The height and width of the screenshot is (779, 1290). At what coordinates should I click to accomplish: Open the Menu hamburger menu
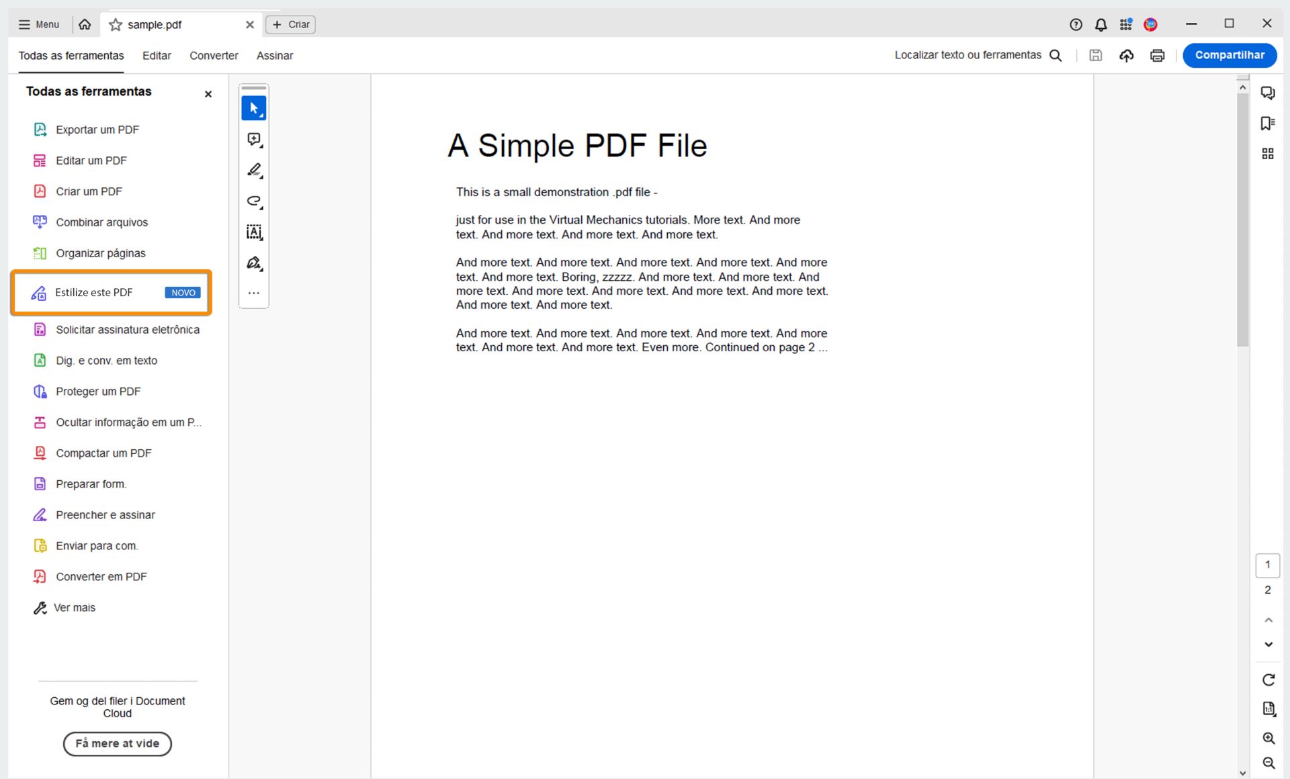[x=39, y=25]
